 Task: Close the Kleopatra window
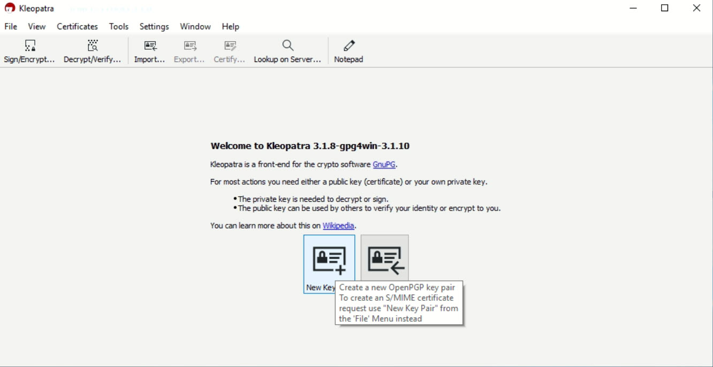pos(696,8)
